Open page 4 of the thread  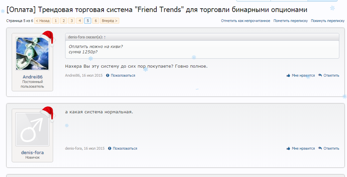80,21
